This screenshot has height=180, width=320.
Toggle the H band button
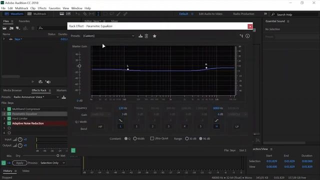coord(216,126)
